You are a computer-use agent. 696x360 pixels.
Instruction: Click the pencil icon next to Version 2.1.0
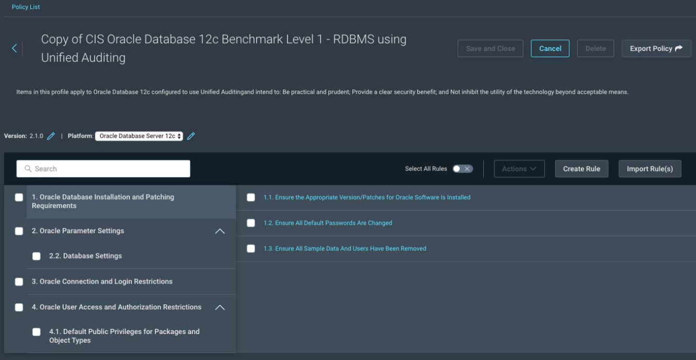click(51, 136)
